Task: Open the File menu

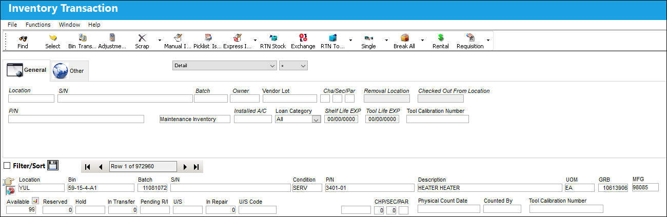Action: tap(12, 25)
